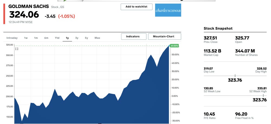Select the 5y chart range
Image resolution: width=271 pixels, height=124 pixels.
coord(86,38)
